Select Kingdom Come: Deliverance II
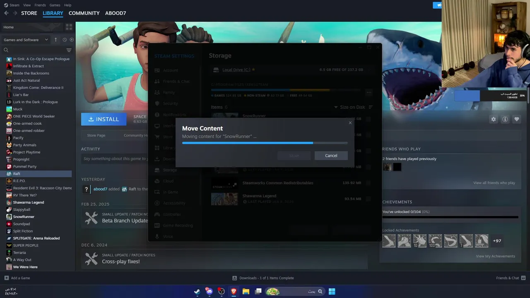This screenshot has width=530, height=298. pos(39,88)
